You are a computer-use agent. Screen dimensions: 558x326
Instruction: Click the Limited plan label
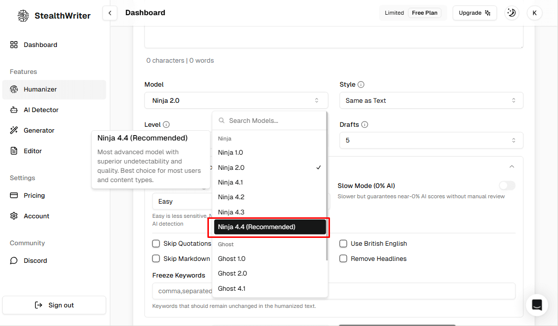(x=394, y=13)
